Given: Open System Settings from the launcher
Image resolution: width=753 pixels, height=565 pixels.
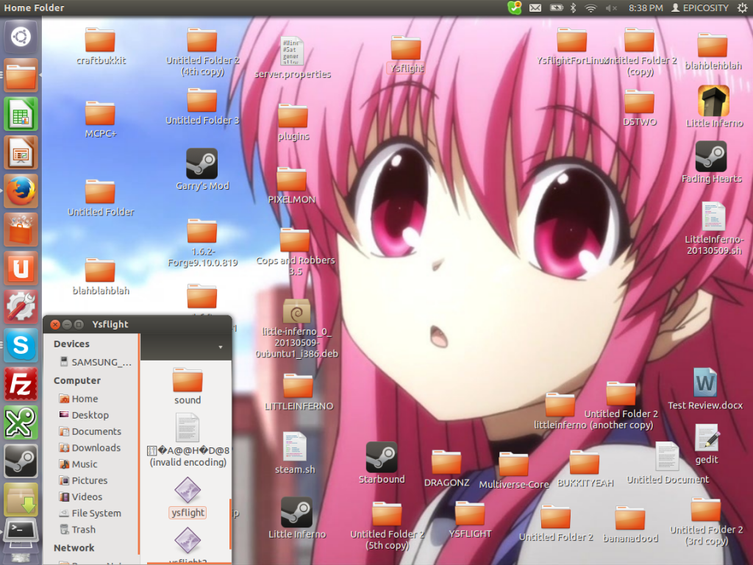Looking at the screenshot, I should pos(21,307).
